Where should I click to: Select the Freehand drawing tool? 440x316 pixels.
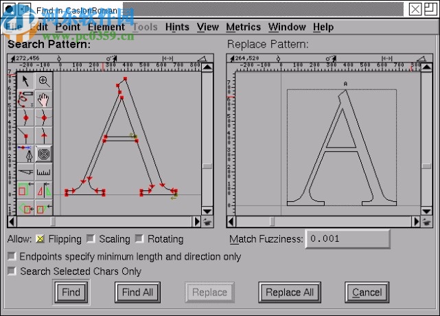click(25, 100)
